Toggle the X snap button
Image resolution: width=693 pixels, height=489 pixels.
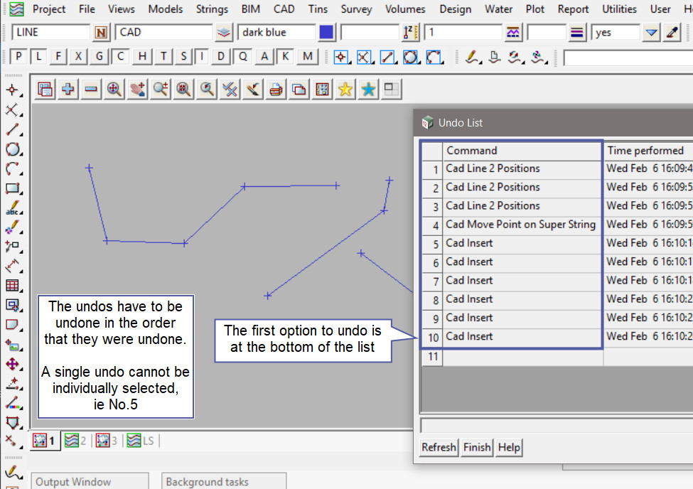click(x=78, y=57)
